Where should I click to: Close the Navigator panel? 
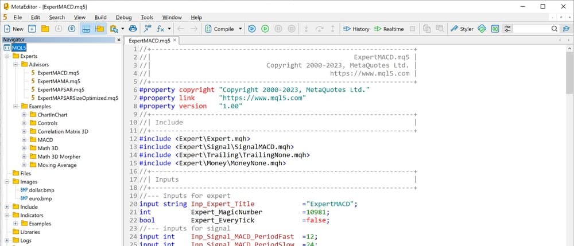(119, 40)
